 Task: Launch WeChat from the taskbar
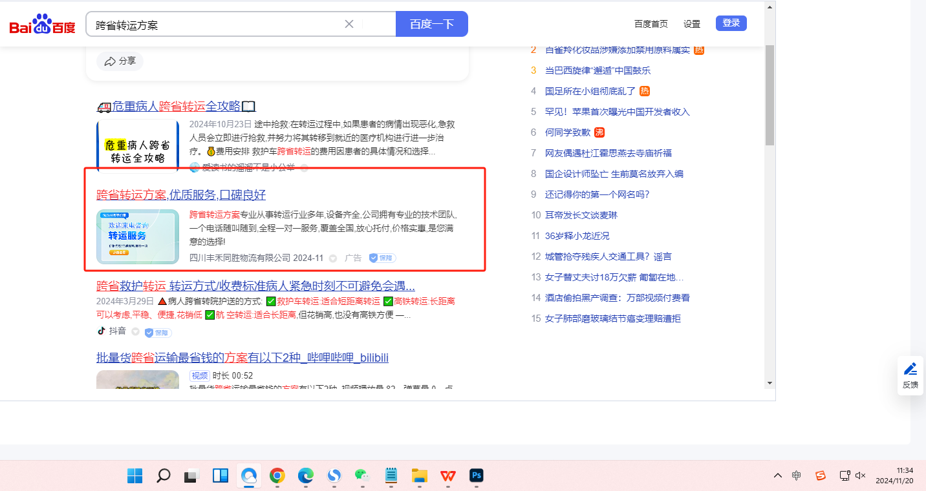click(362, 476)
